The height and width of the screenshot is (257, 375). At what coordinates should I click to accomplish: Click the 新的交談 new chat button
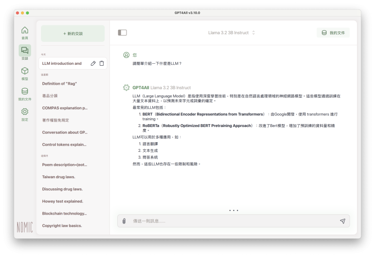click(x=73, y=34)
